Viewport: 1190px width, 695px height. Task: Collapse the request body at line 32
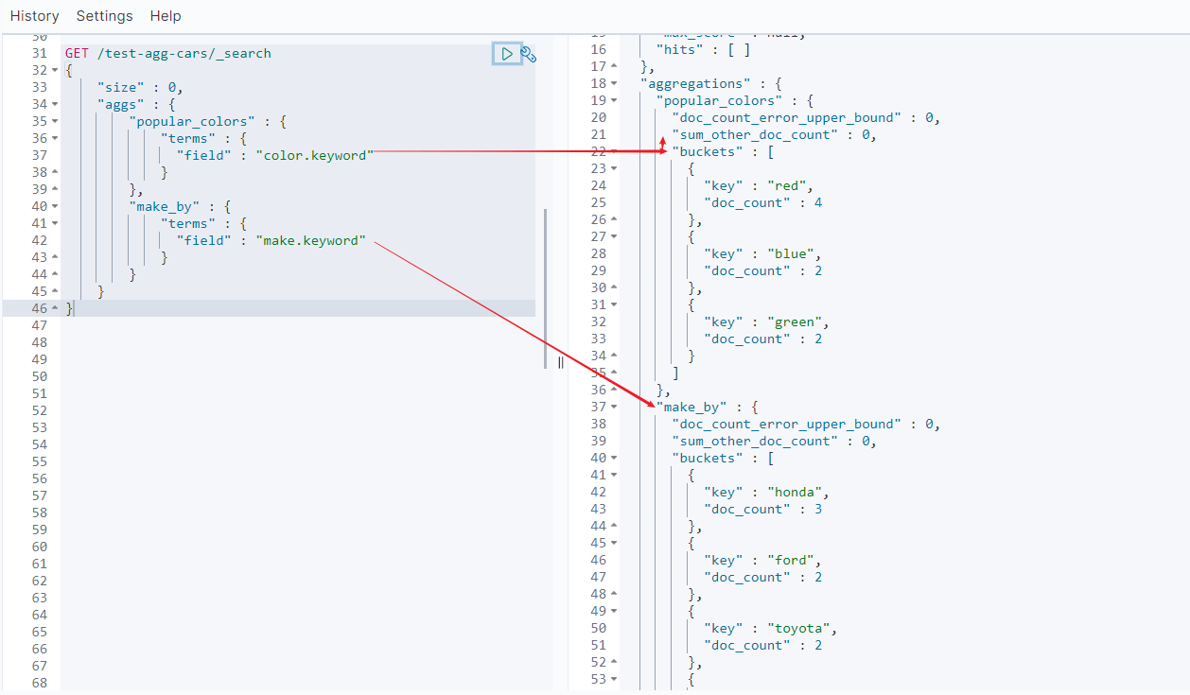tap(54, 71)
